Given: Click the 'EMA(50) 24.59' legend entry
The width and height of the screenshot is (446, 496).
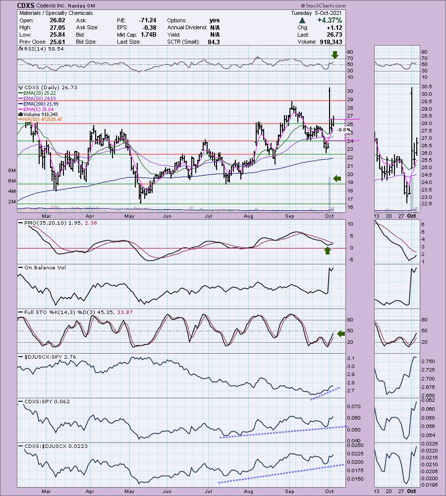Looking at the screenshot, I should pos(39,98).
